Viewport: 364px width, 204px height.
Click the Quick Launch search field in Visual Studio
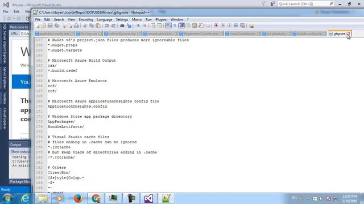coord(304,4)
